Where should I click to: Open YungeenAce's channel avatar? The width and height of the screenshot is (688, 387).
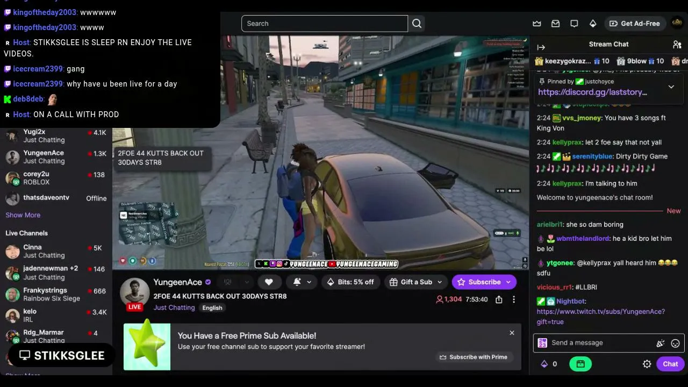pyautogui.click(x=134, y=293)
